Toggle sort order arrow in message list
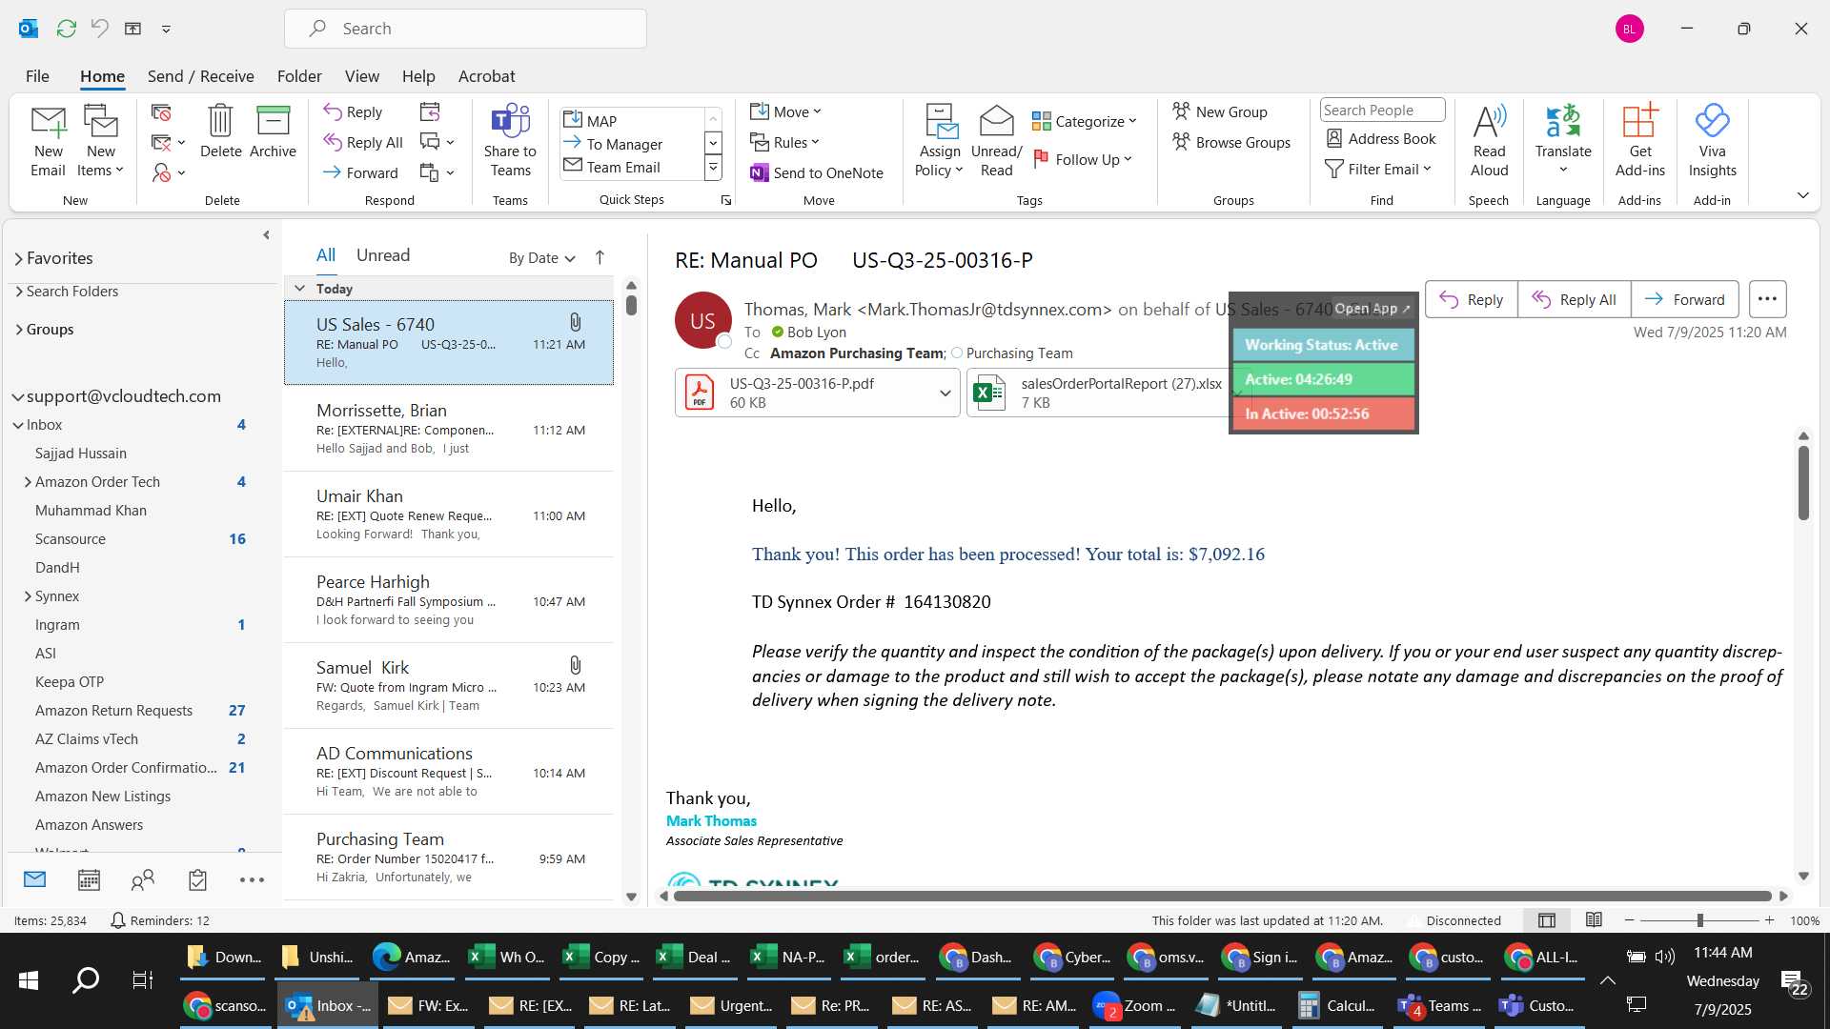This screenshot has height=1029, width=1830. (x=600, y=257)
